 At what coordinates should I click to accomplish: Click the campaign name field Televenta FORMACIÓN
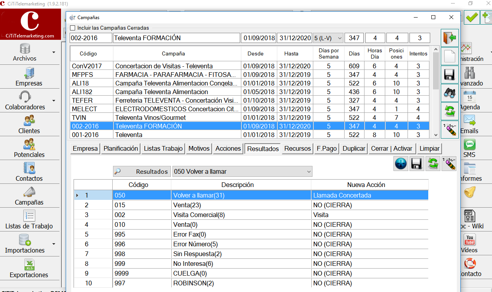pos(176,38)
